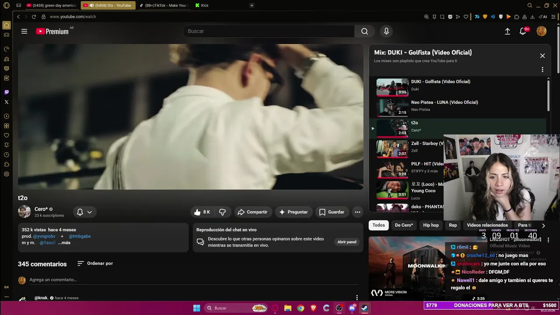Open the extensions puzzle icon in toolbar
This screenshot has height=315, width=560.
pyautogui.click(x=517, y=17)
